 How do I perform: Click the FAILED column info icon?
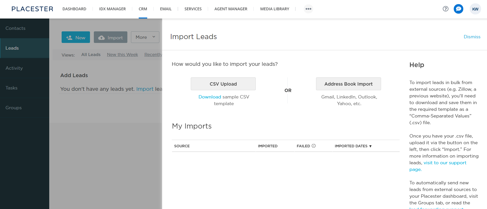313,146
